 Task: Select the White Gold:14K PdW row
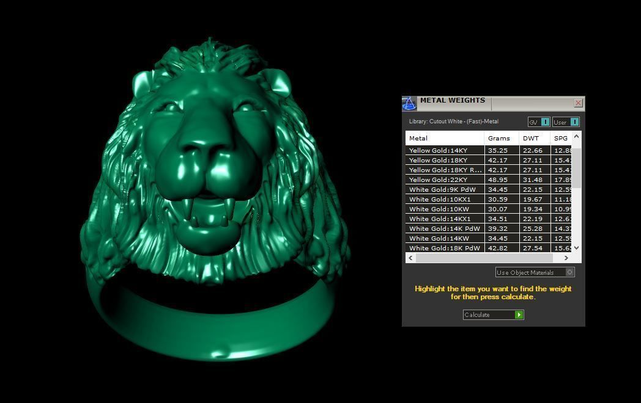click(x=489, y=228)
